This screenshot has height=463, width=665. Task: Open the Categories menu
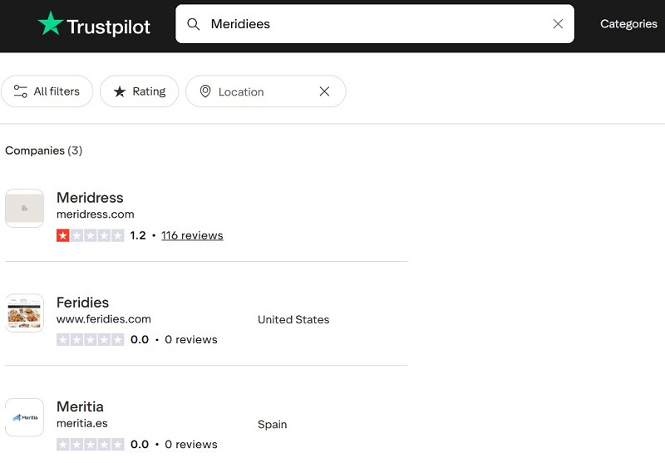[628, 24]
